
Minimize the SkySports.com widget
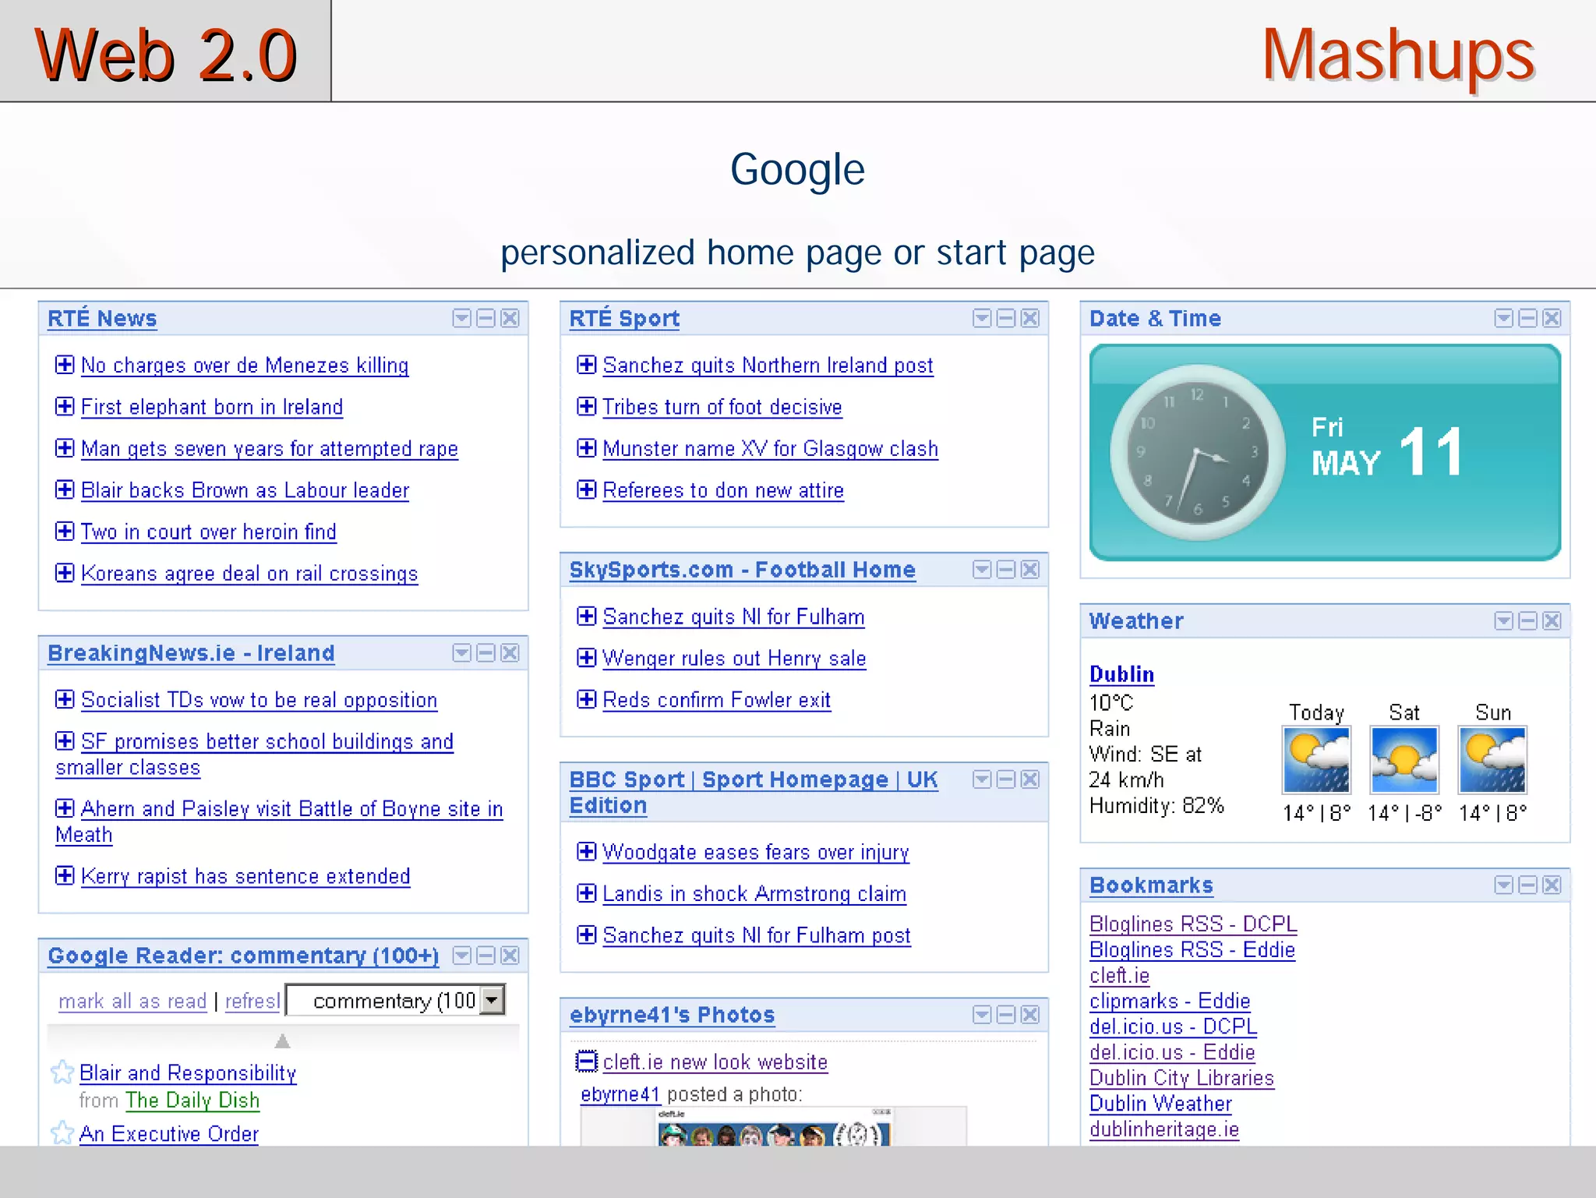pos(1006,570)
